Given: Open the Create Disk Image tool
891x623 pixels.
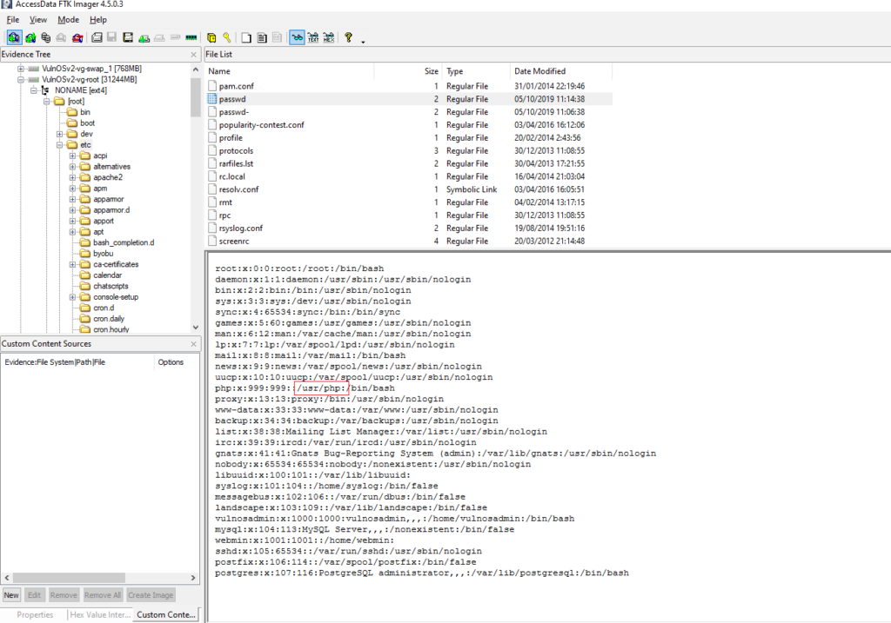Looking at the screenshot, I should (x=95, y=37).
